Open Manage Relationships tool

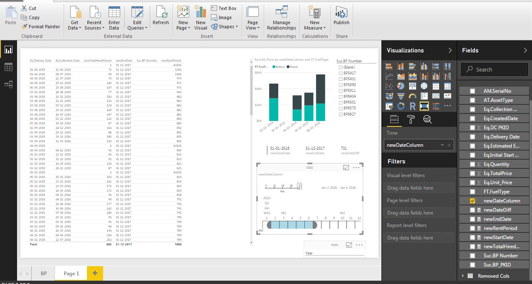point(282,18)
